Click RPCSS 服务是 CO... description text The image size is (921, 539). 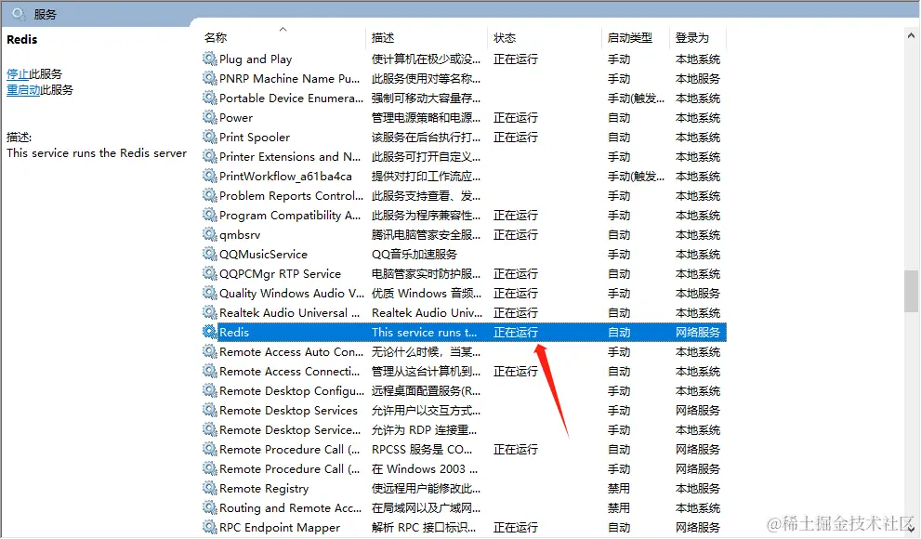point(422,449)
